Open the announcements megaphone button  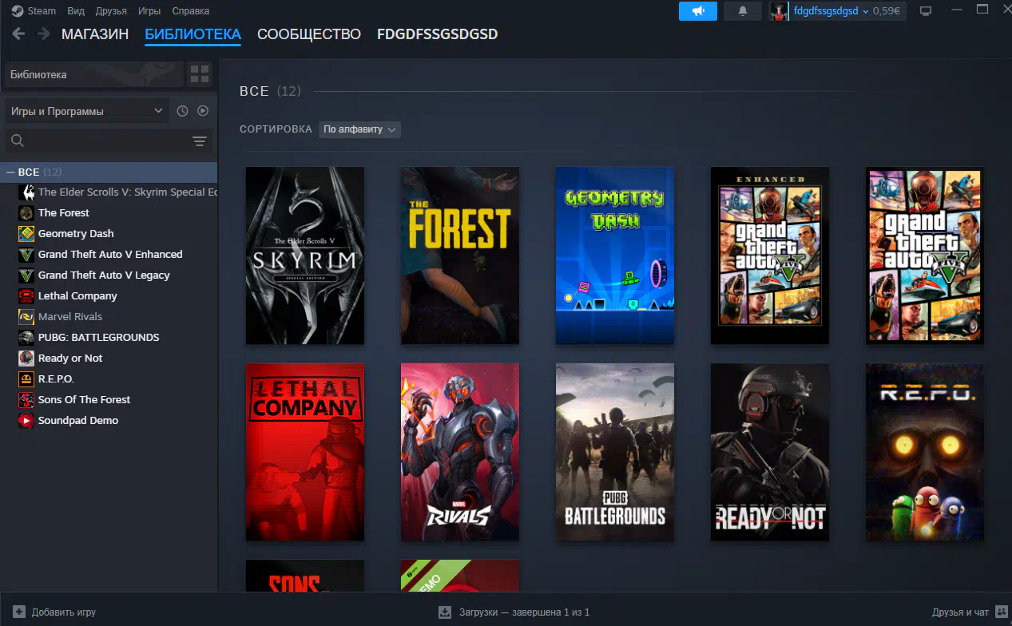[x=698, y=11]
